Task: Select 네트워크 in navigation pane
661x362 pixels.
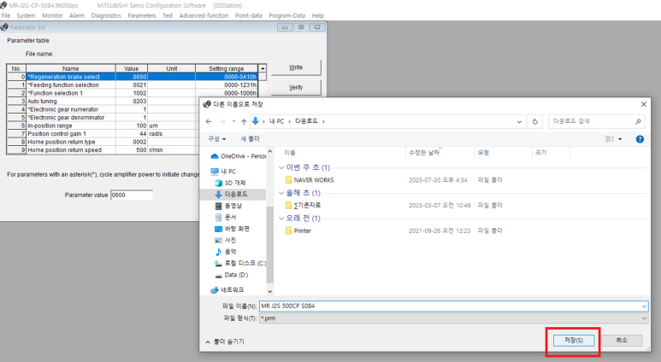Action: 227,290
